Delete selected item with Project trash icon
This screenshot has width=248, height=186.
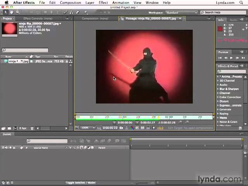(x=32, y=128)
